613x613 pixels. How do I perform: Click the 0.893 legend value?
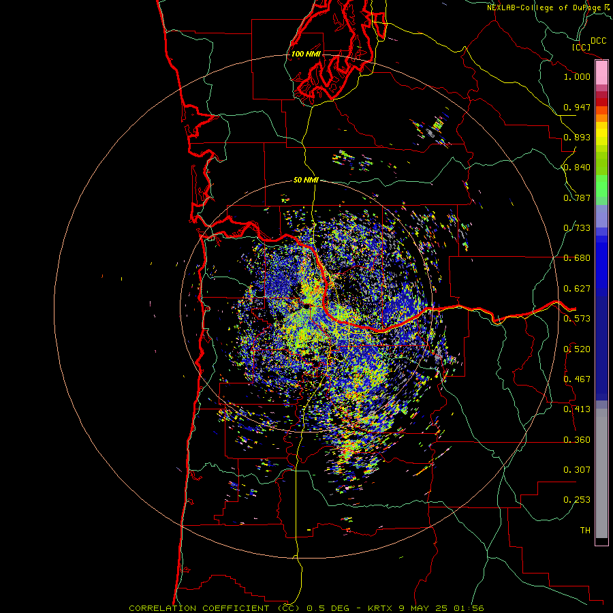point(577,137)
